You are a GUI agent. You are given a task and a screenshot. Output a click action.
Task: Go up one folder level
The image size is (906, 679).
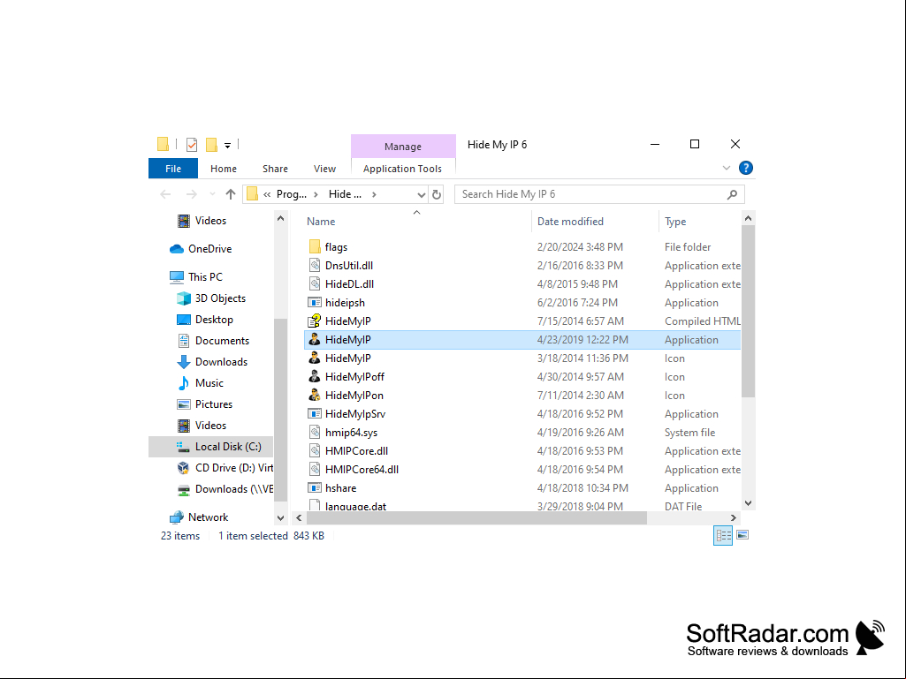pyautogui.click(x=231, y=194)
